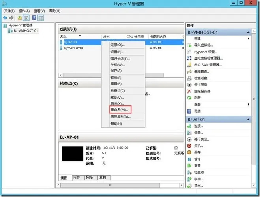Choose 重置(R) from context menu

[123, 84]
